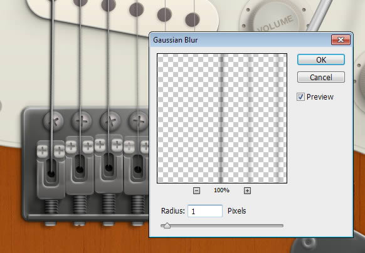Click the Radius slider handle
Viewport: 365px width, 253px height.
tap(167, 225)
